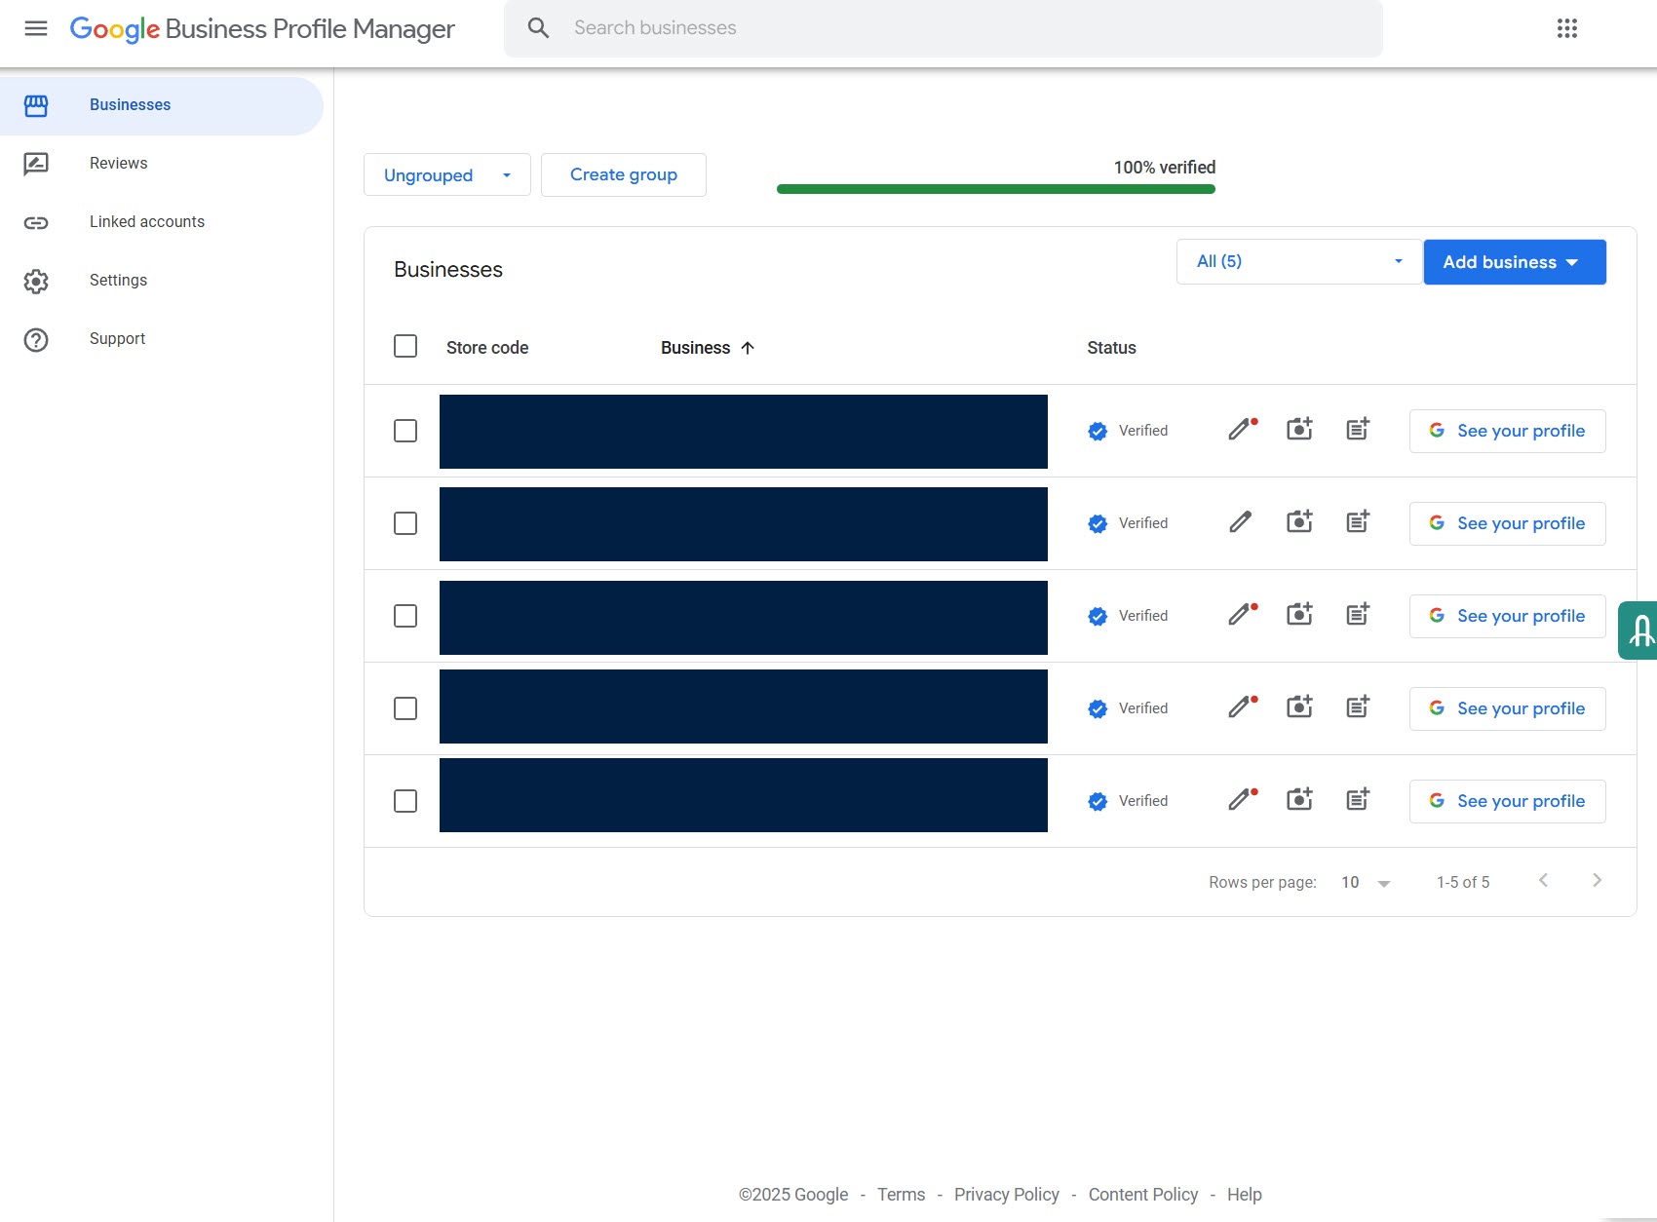Edit the fourth business with the pencil icon

point(1241,707)
